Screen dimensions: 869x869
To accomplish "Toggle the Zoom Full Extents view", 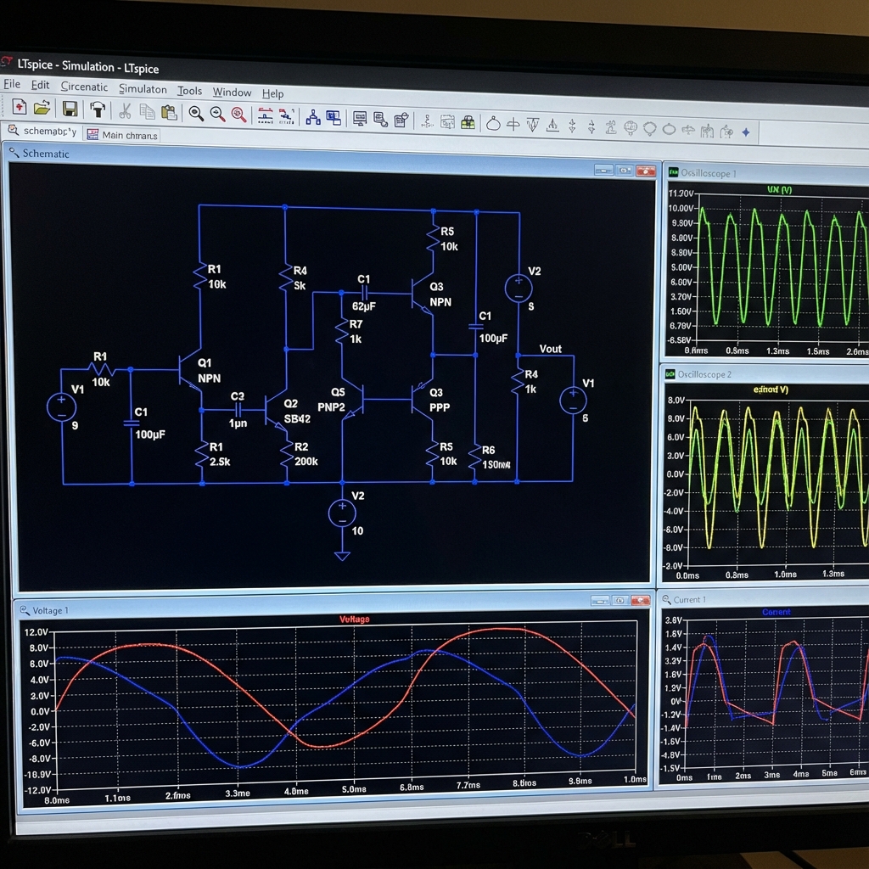I will [x=238, y=115].
